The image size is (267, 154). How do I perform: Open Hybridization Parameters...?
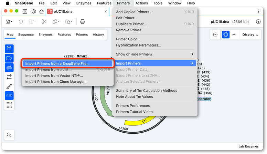155,45
